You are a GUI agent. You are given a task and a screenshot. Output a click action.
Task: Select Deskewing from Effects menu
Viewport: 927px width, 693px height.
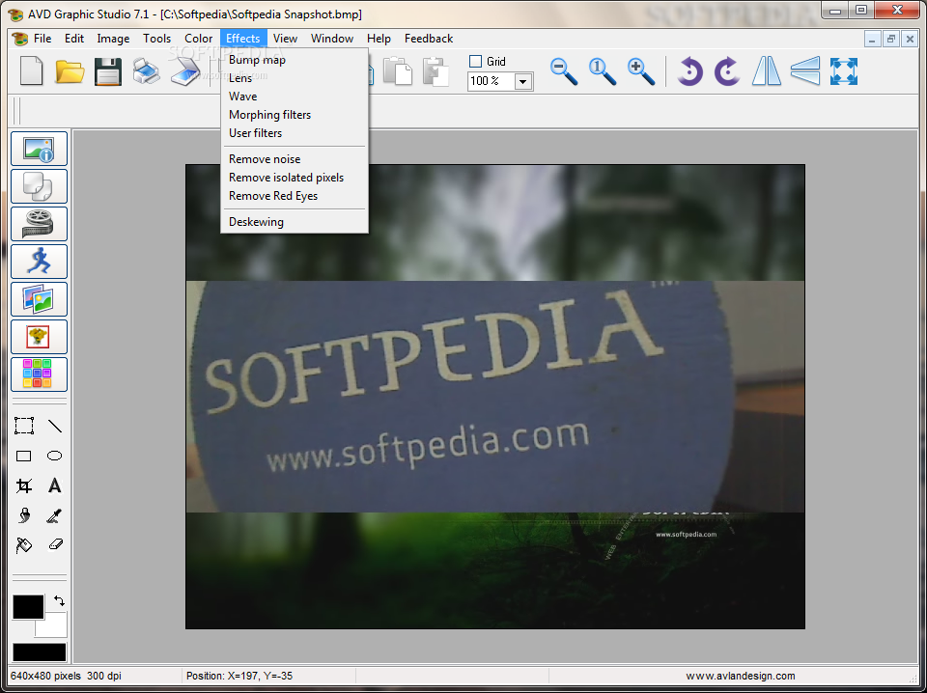pos(295,222)
